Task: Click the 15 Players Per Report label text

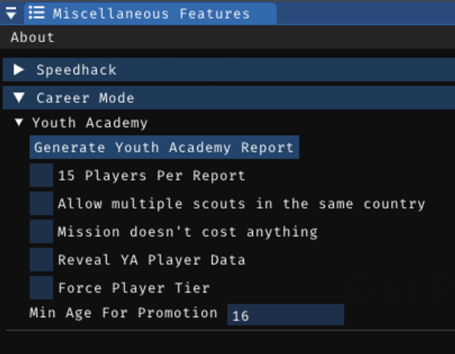Action: coord(151,176)
